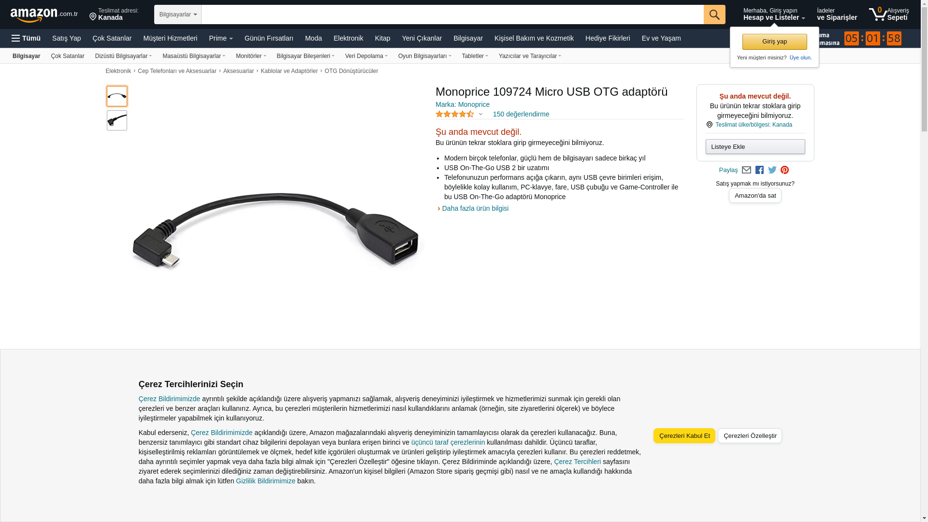Open the Hediye Fikirleri navigation item
Viewport: 928px width, 522px height.
(x=608, y=38)
